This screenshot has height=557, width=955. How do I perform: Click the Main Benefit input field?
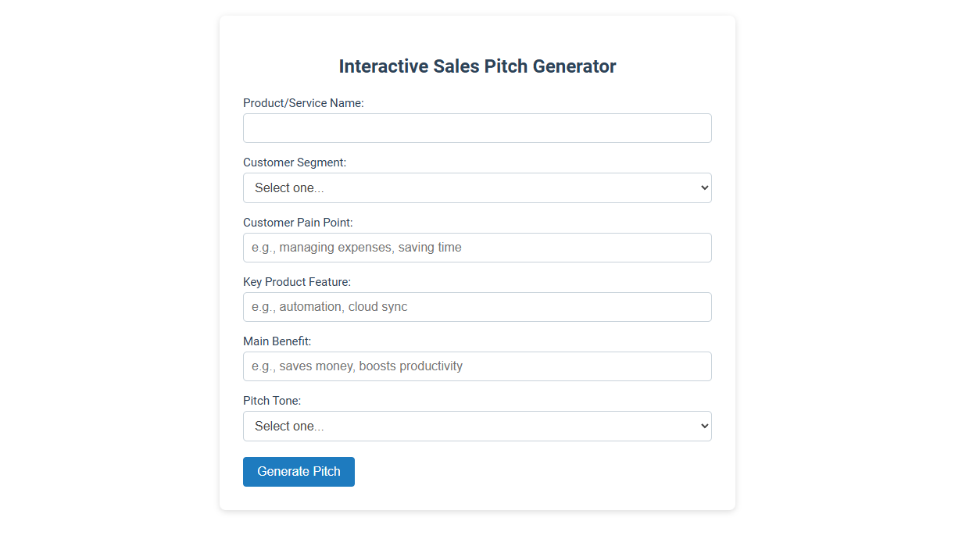click(477, 366)
